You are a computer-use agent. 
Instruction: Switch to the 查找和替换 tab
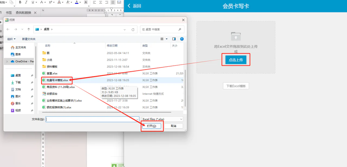(23, 13)
